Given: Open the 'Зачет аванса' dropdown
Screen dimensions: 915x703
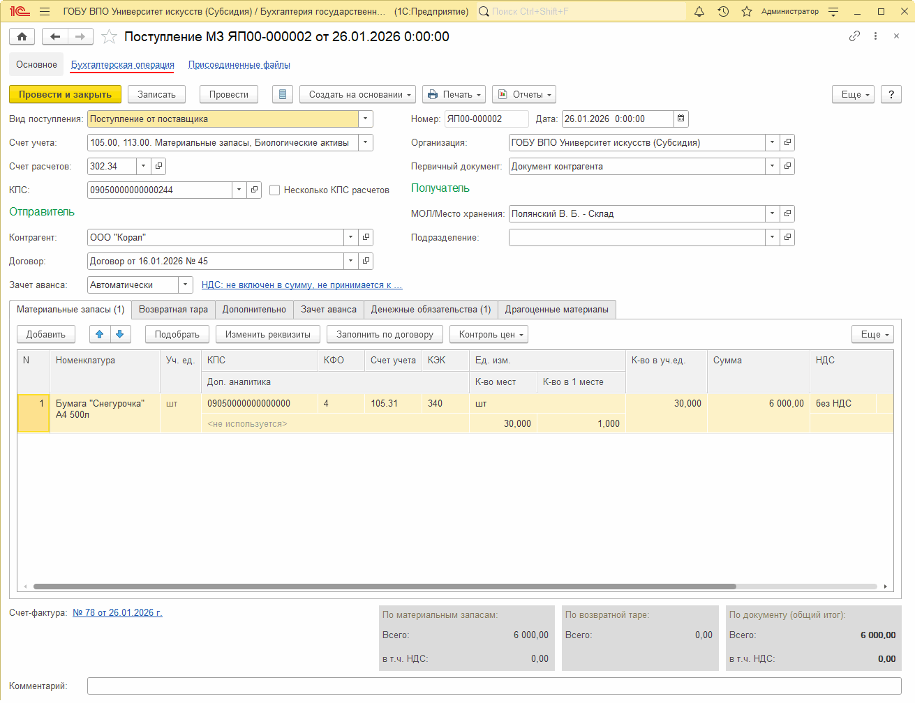Looking at the screenshot, I should click(185, 285).
